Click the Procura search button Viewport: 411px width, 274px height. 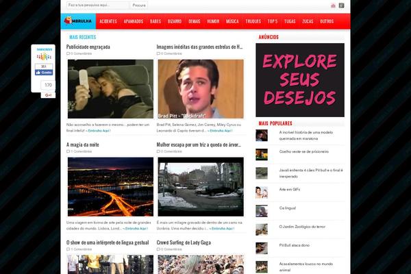pyautogui.click(x=139, y=5)
